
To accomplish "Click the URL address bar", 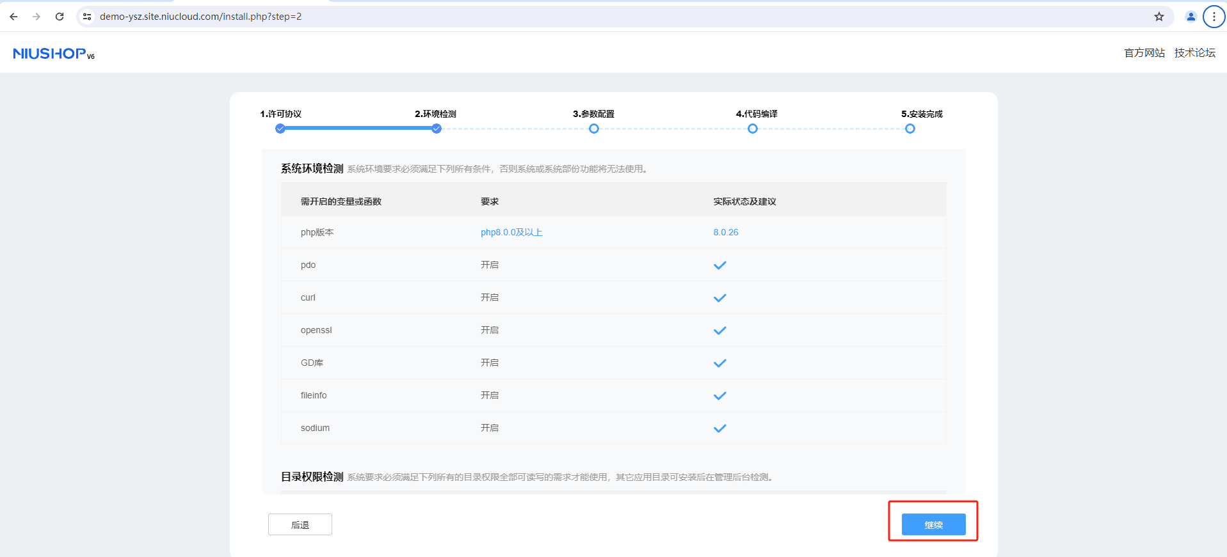I will pos(576,17).
